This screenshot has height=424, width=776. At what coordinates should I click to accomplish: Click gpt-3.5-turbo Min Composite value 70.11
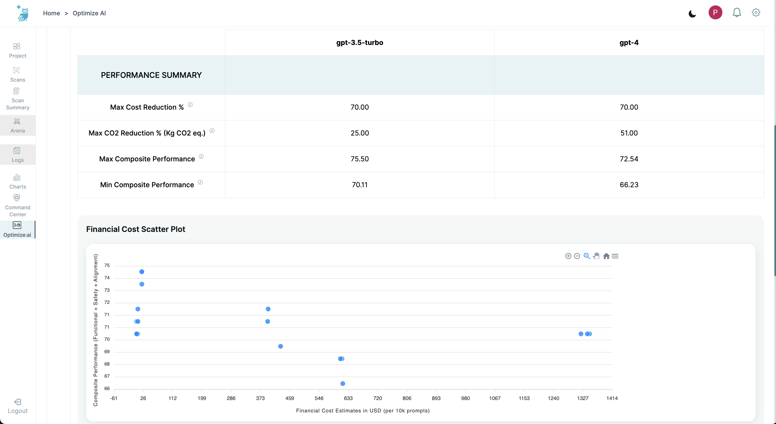[x=360, y=185]
